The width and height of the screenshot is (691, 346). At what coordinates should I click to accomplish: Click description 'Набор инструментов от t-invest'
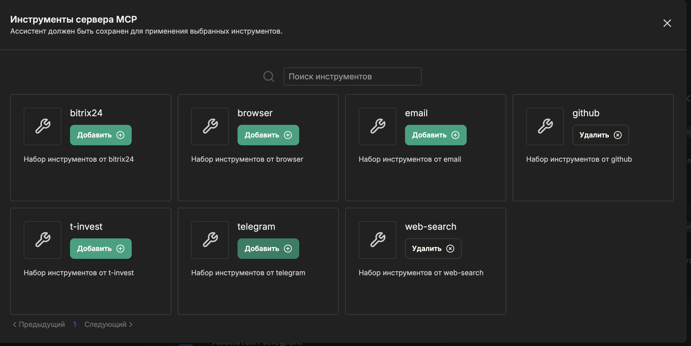click(x=79, y=273)
